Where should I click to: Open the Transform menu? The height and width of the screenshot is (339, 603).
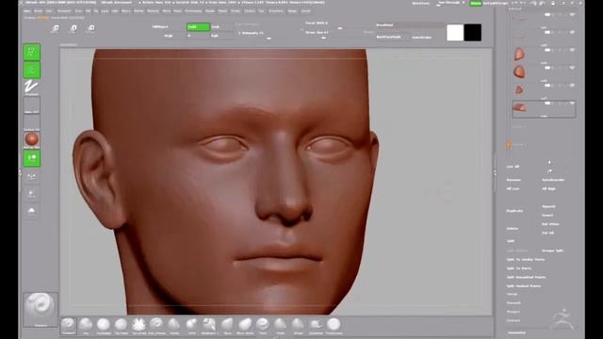click(276, 11)
